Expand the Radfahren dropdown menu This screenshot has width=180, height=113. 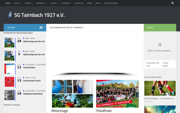[41, 3]
